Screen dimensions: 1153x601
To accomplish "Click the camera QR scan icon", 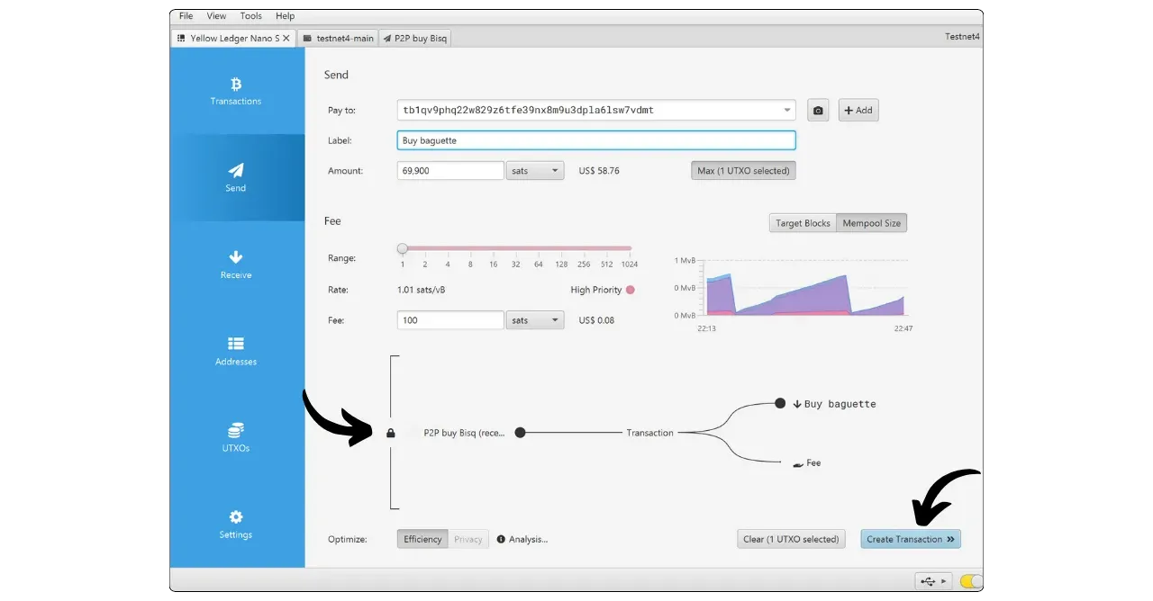I will click(818, 111).
